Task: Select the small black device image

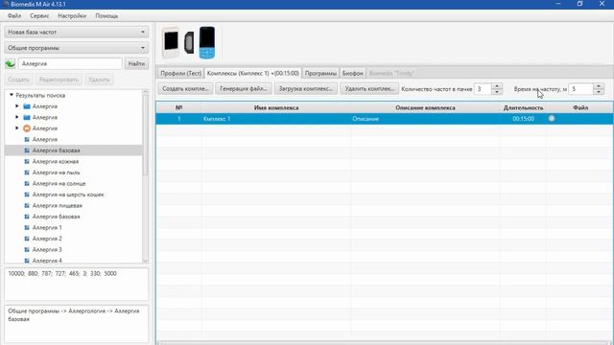Action: click(x=189, y=42)
